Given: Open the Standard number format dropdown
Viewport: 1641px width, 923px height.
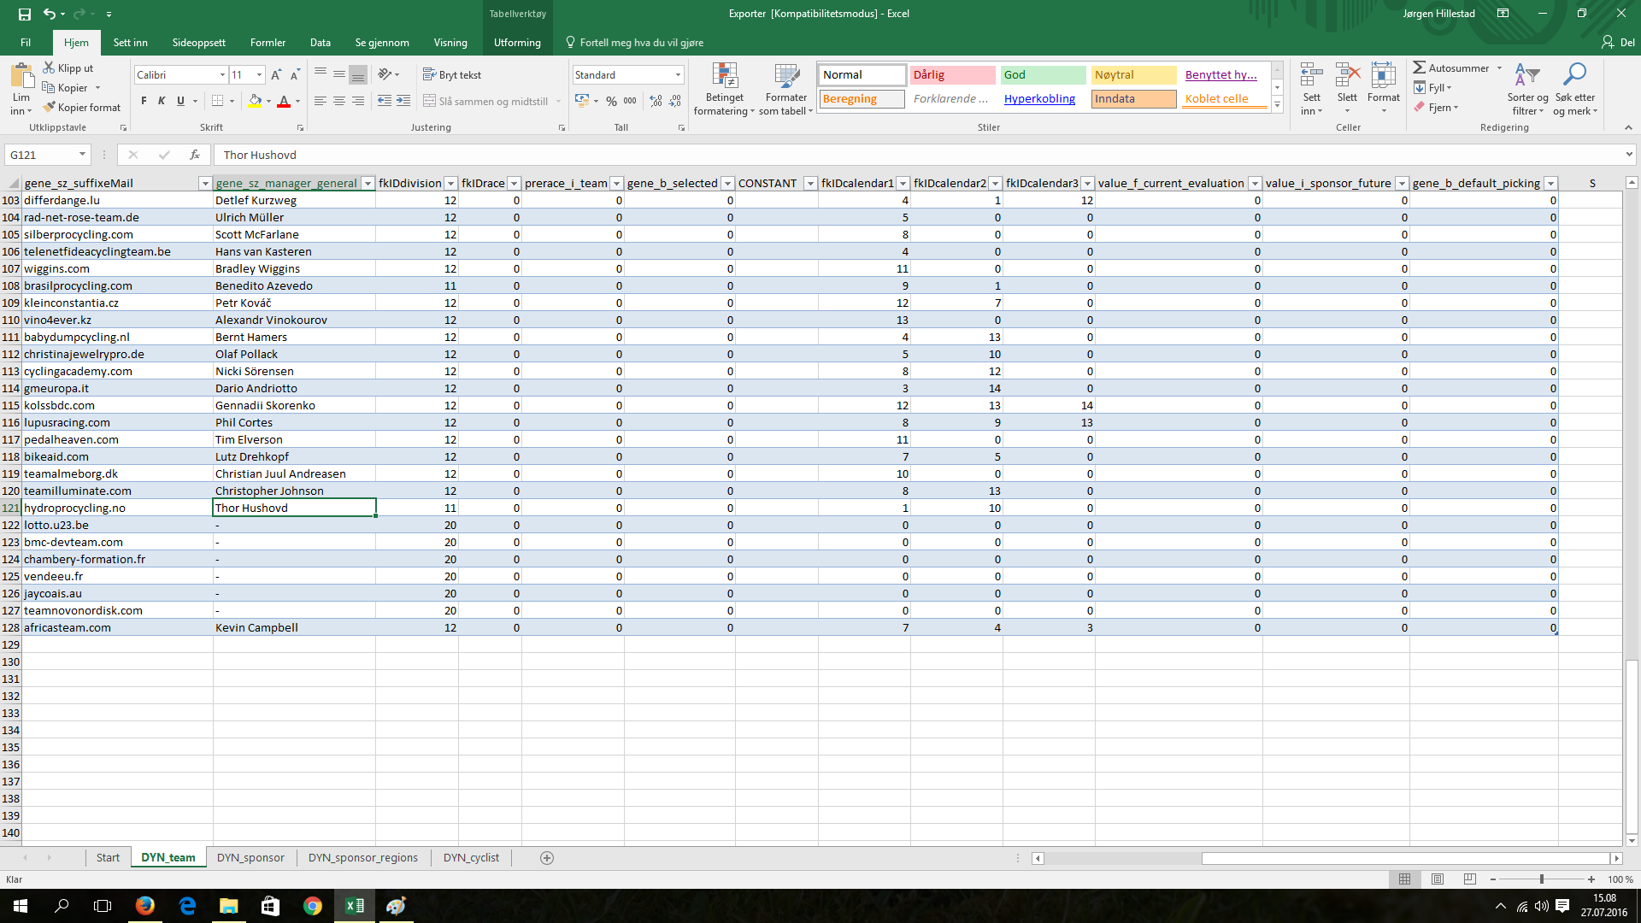Looking at the screenshot, I should coord(678,74).
